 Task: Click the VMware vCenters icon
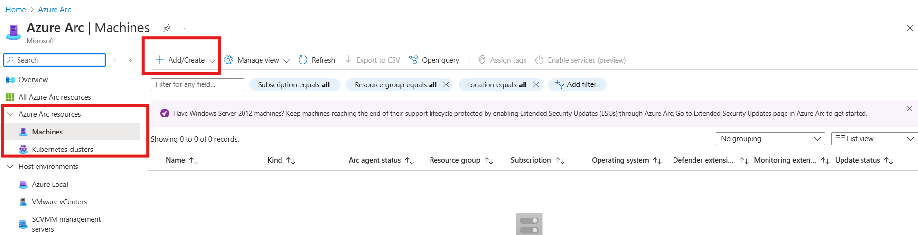(23, 202)
